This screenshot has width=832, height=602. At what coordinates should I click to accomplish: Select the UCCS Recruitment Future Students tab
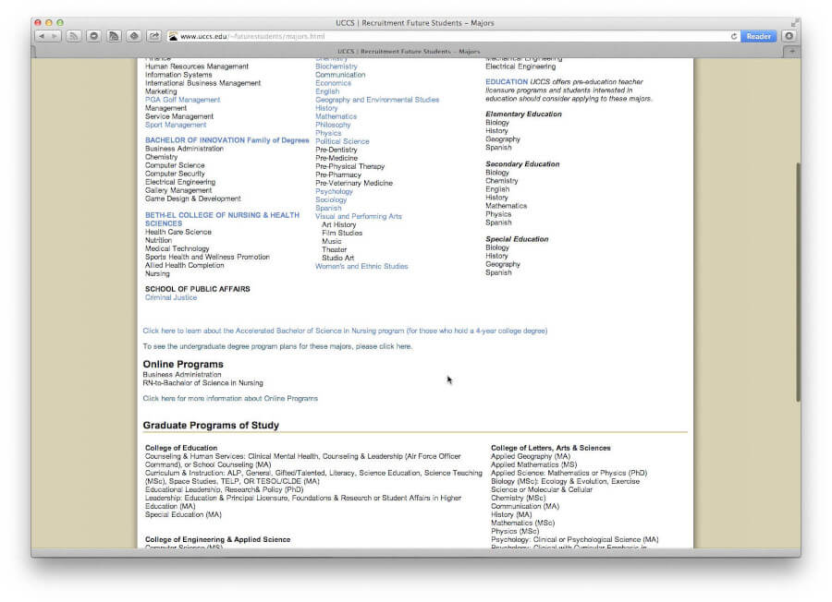point(409,52)
